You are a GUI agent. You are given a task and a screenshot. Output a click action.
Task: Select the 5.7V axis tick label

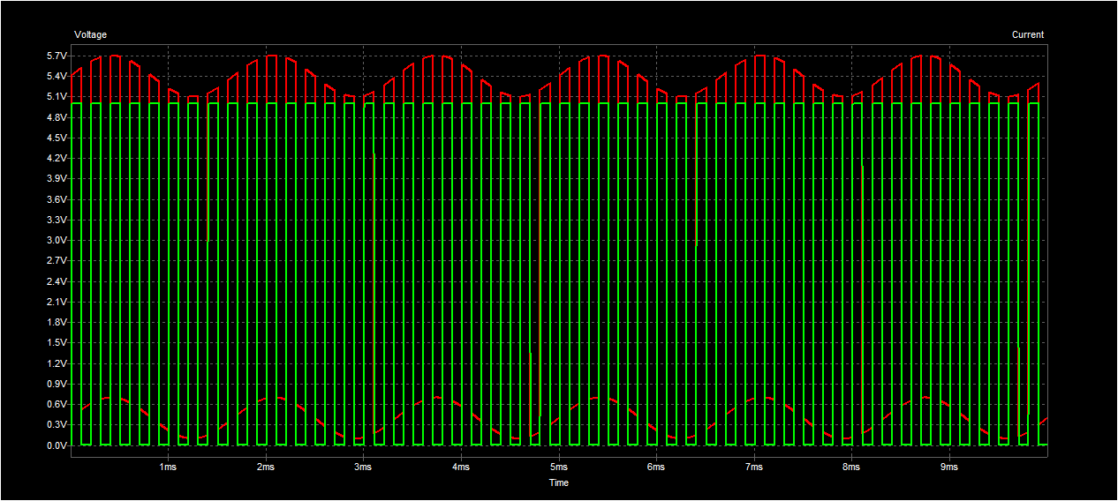point(57,56)
